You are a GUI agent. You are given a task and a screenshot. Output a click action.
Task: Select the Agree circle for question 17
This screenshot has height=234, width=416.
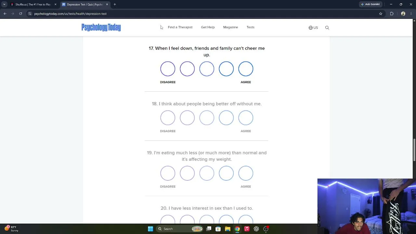[246, 69]
